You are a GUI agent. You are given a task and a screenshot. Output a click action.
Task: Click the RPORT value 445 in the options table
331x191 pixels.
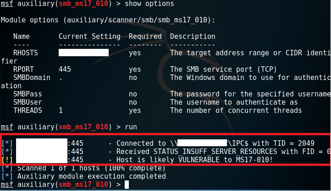pos(65,69)
